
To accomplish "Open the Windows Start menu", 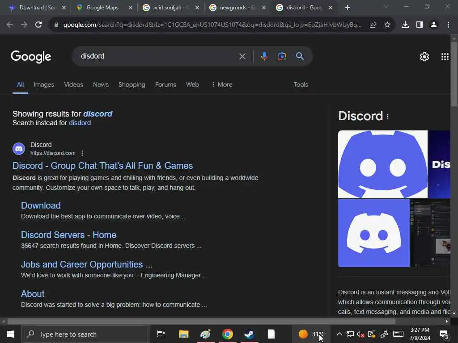I will point(11,334).
